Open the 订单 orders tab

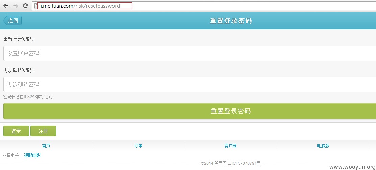tap(139, 146)
